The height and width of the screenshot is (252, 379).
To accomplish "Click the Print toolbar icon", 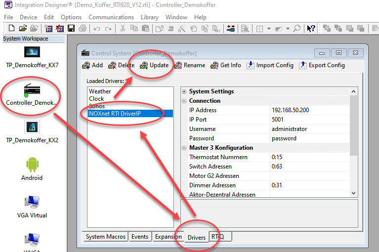I will [83, 28].
